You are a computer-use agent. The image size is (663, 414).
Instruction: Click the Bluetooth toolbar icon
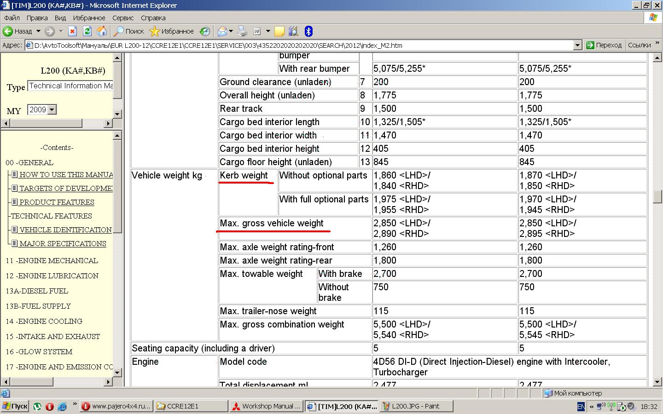coord(308,31)
